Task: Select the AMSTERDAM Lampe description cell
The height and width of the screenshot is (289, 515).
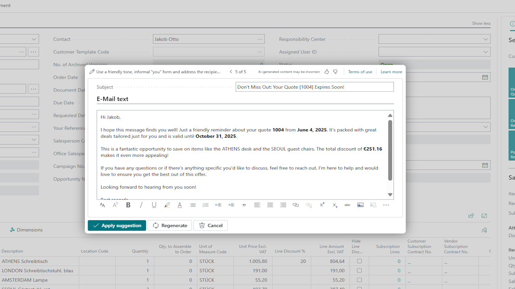Action: coord(39,280)
